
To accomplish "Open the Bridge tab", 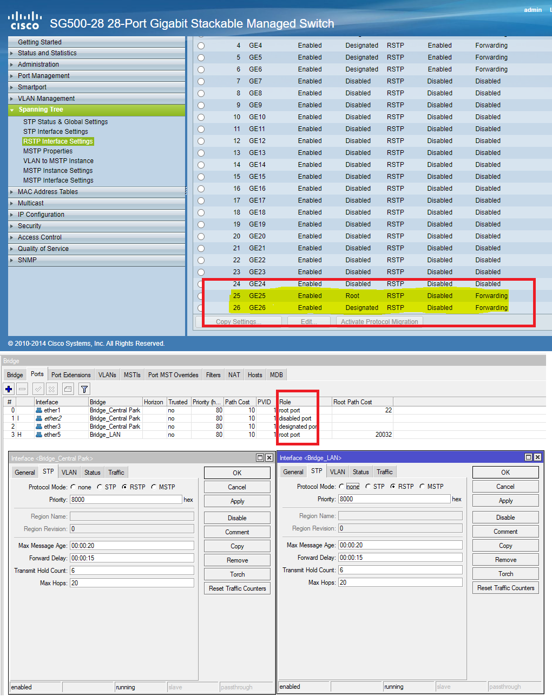I will 15,375.
